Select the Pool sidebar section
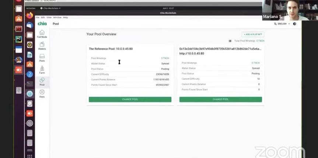This screenshot has height=158, width=318. coord(42,82)
